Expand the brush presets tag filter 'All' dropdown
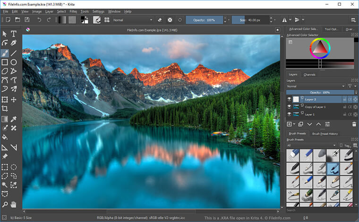359x222 pixels. [x=312, y=145]
